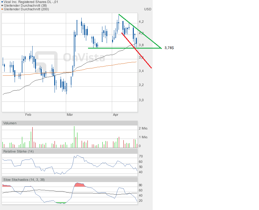This screenshot has width=259, height=210.
Task: Click the 'Feb' x-axis label
Action: pyautogui.click(x=28, y=115)
